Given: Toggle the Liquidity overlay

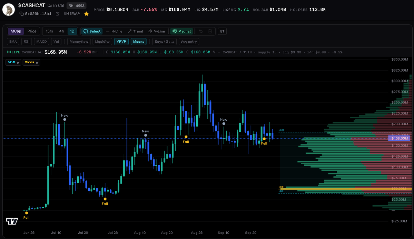Looking at the screenshot, I should 102,42.
